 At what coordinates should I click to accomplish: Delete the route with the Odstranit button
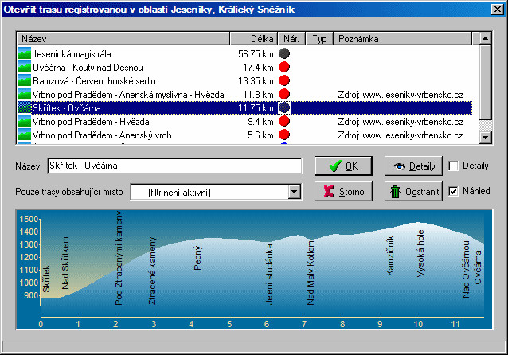[413, 192]
